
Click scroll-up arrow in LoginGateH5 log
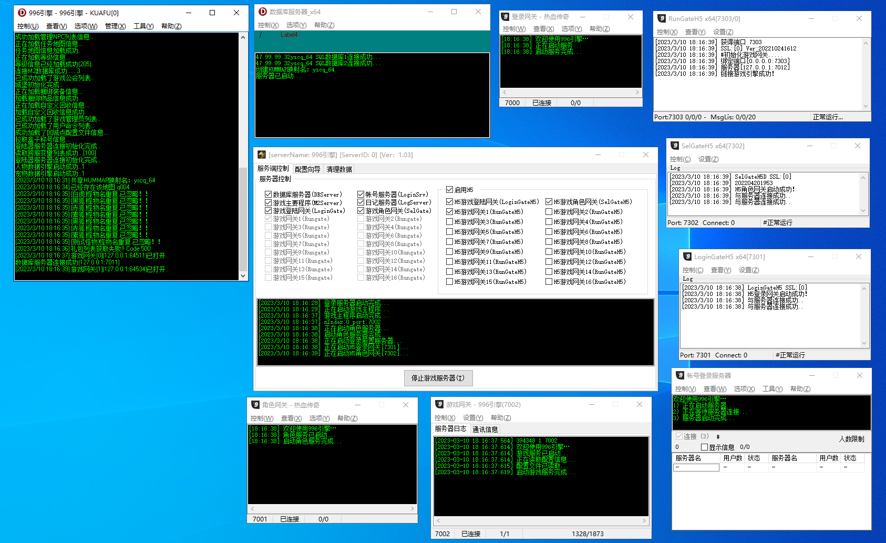(x=864, y=289)
